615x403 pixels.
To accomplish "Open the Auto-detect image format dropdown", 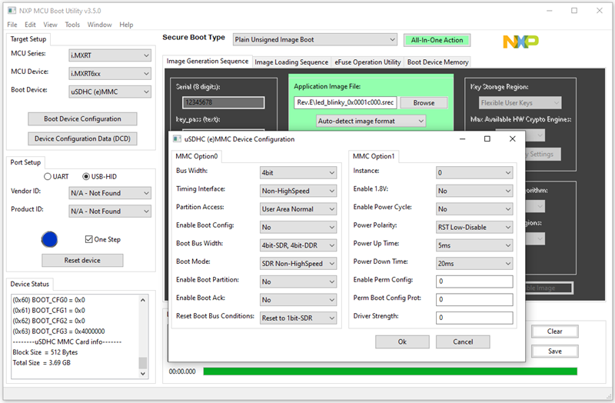I will pyautogui.click(x=371, y=121).
